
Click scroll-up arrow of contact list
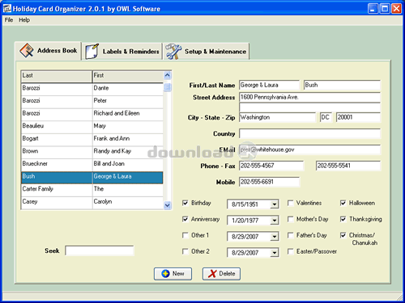click(168, 75)
